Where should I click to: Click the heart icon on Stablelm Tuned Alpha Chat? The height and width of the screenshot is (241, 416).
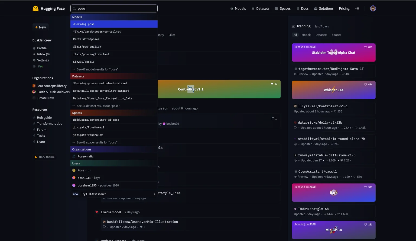[x=365, y=47]
